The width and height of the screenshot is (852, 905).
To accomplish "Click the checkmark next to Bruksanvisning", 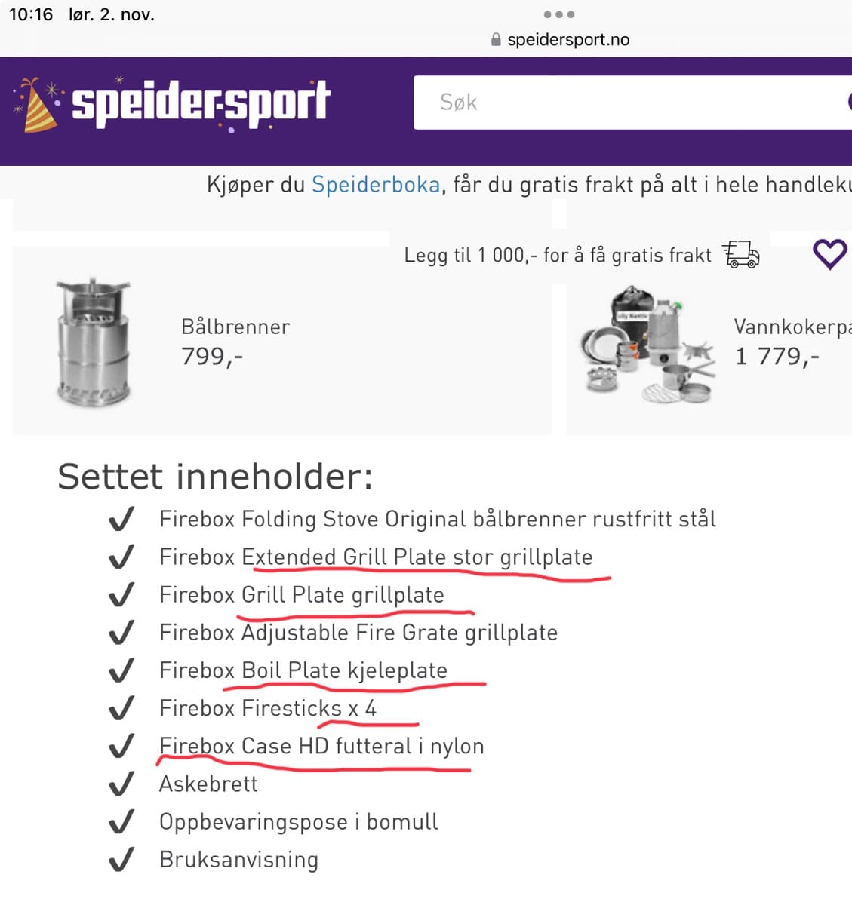I will [121, 859].
